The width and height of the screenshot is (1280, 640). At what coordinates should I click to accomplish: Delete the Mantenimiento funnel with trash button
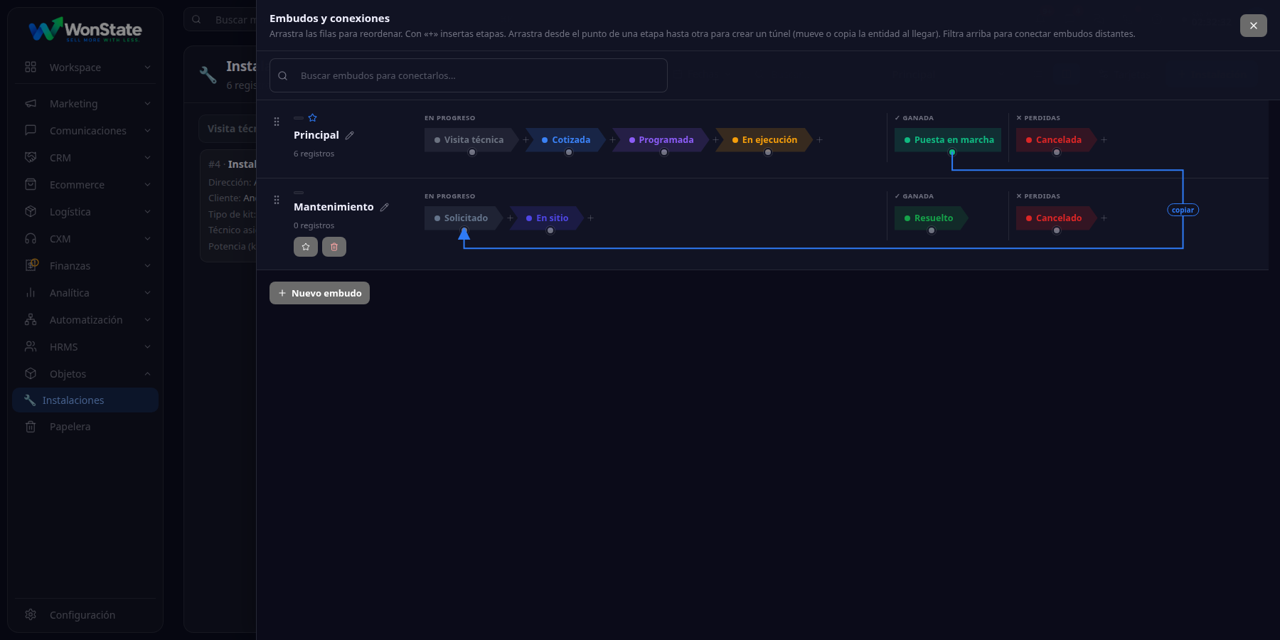click(334, 247)
